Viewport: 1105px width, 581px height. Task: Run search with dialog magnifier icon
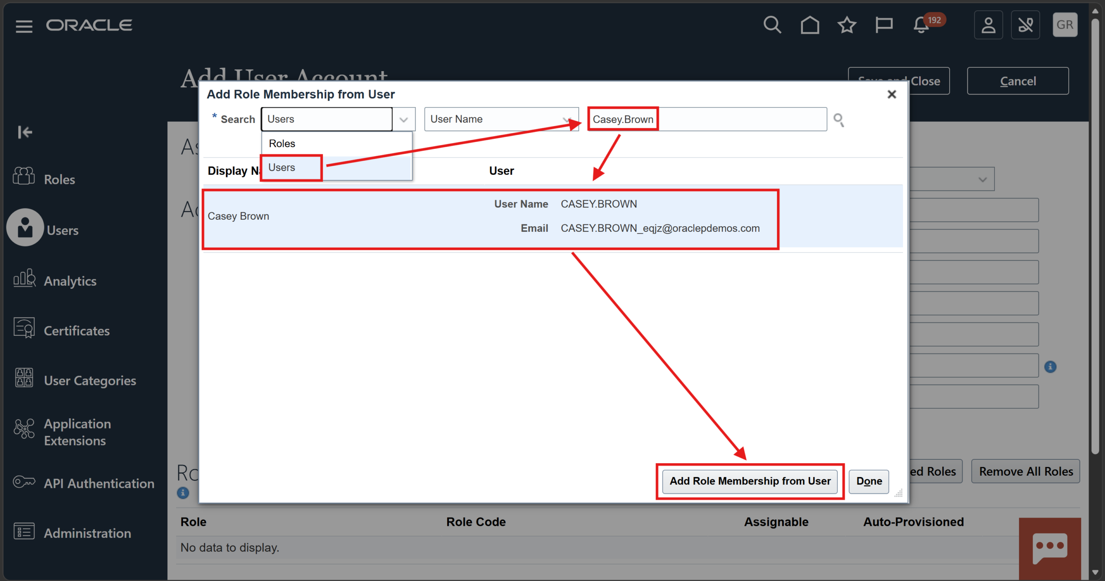(839, 120)
